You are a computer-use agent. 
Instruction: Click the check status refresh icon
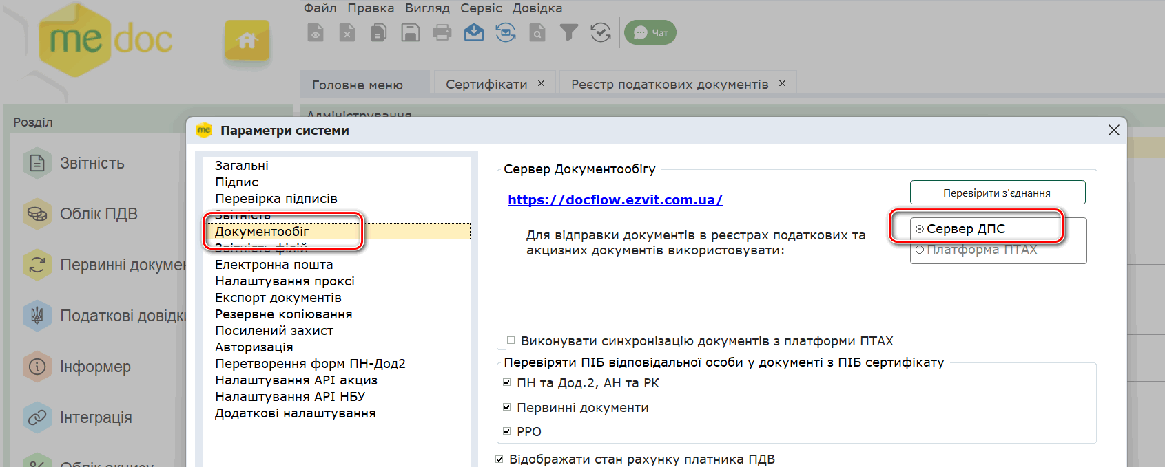tap(601, 32)
